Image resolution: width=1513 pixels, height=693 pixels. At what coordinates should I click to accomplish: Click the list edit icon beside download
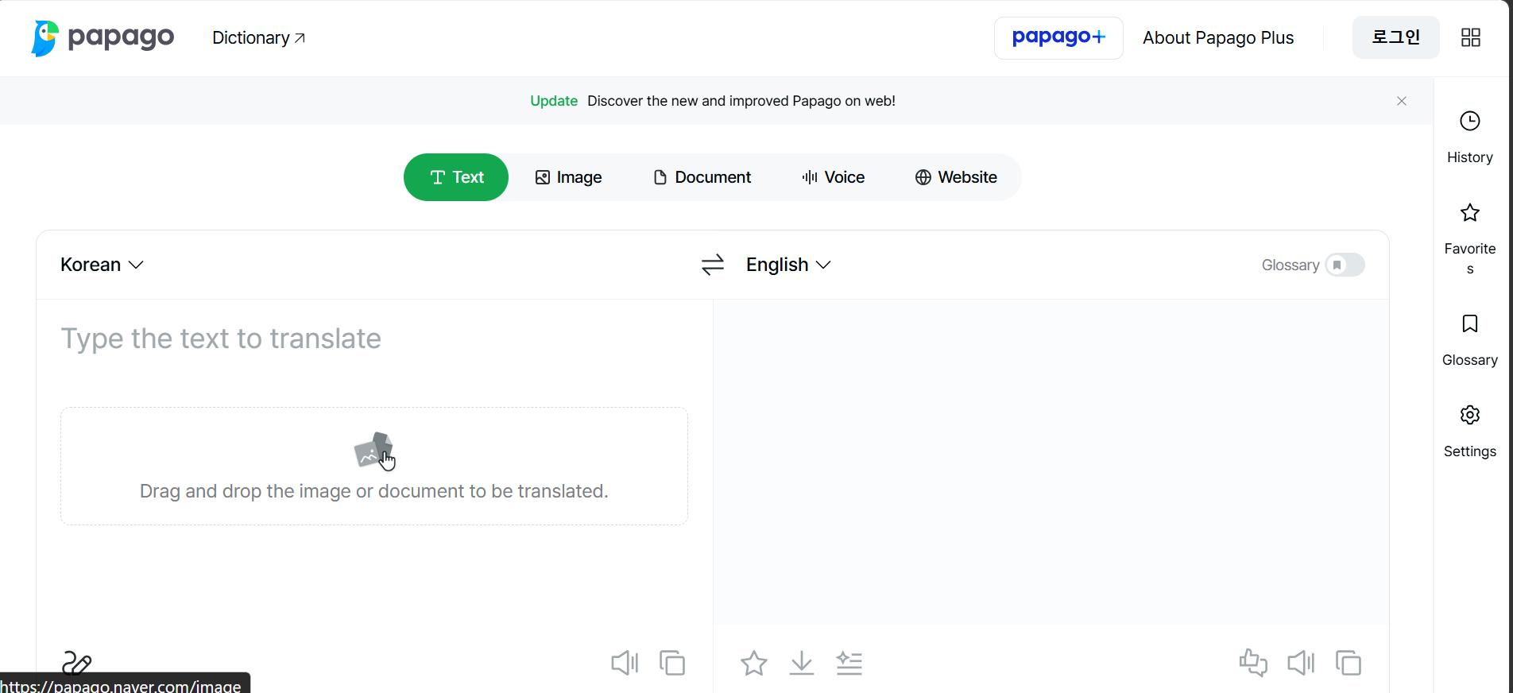pos(849,663)
